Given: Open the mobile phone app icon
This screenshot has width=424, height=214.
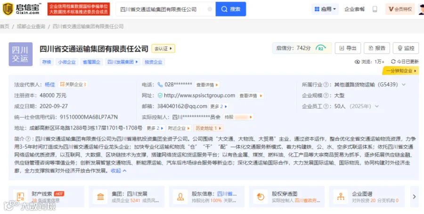Looking at the screenshot, I should [x=375, y=9].
